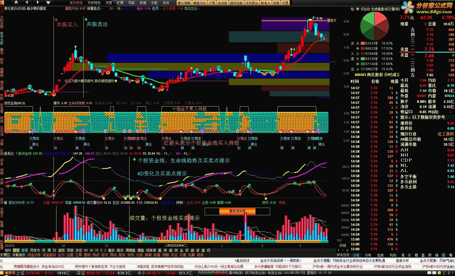Image resolution: width=455 pixels, height=276 pixels.
Task: Click the 操盘动态 button
Action: click(x=200, y=3)
